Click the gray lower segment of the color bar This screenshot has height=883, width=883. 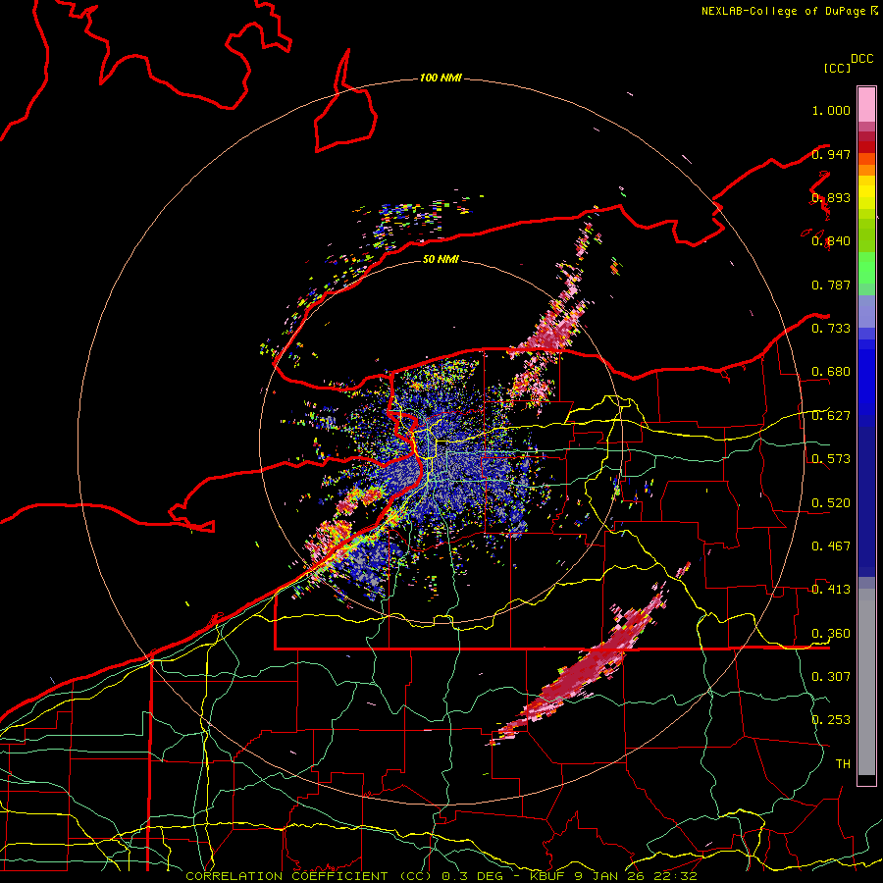tap(866, 682)
